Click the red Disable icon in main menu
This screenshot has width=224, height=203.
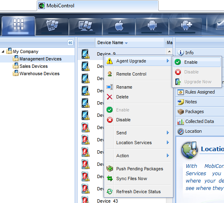tap(110, 120)
